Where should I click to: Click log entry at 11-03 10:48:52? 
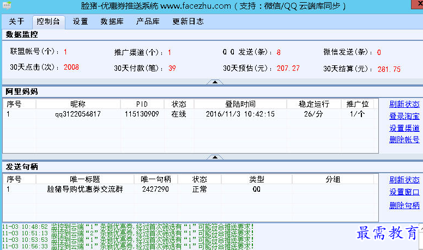128,227
